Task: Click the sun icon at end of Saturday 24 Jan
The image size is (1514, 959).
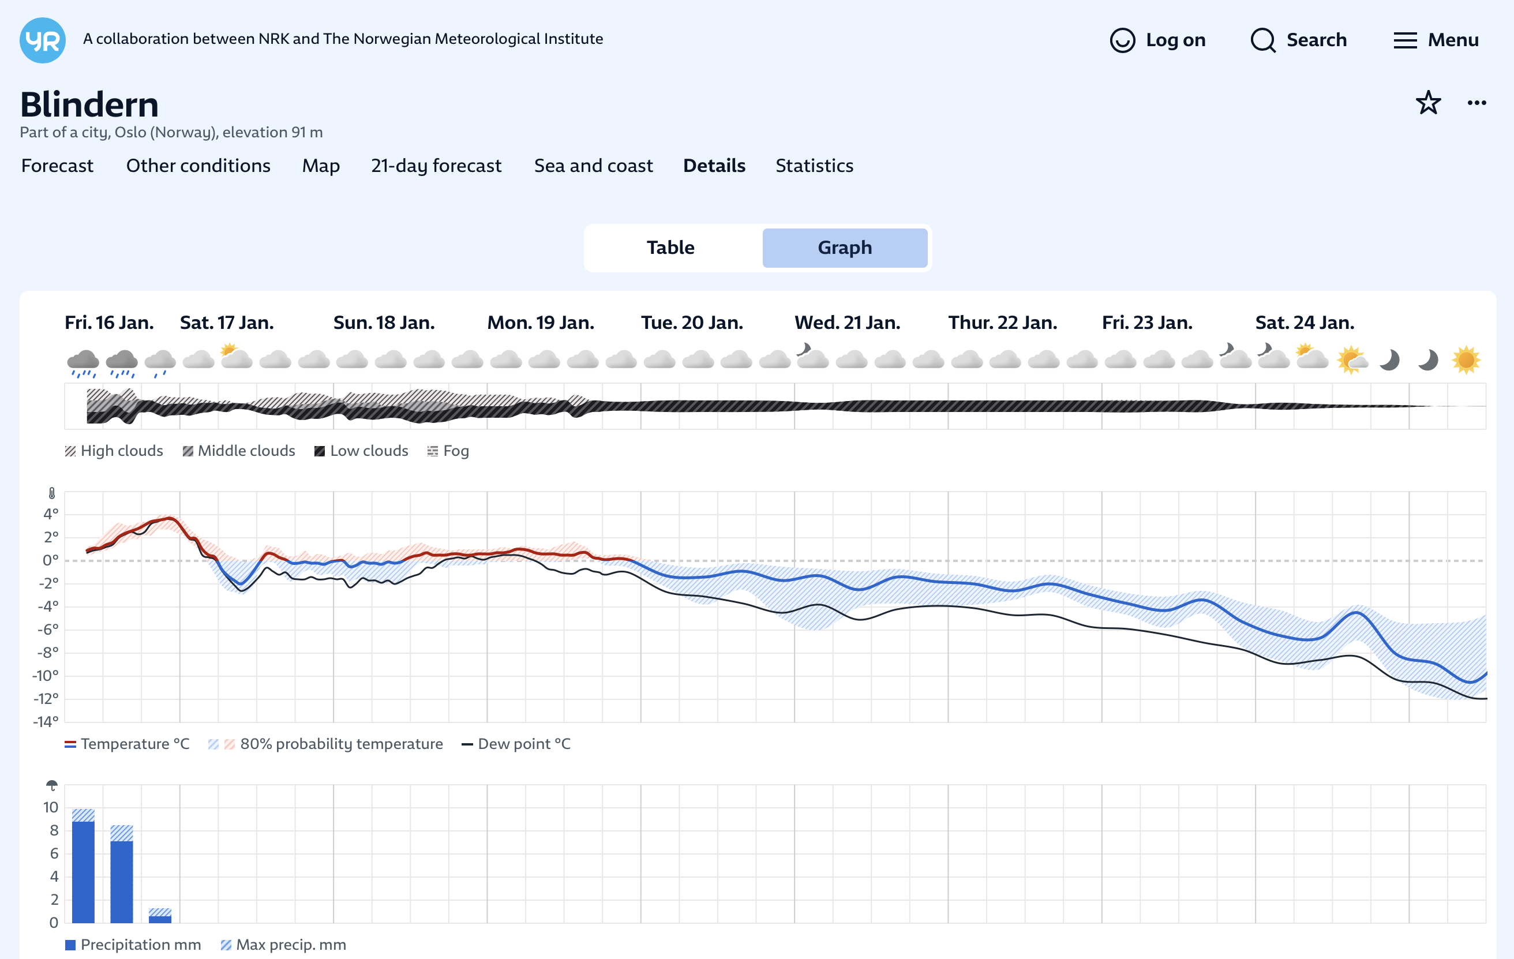Action: [1466, 359]
